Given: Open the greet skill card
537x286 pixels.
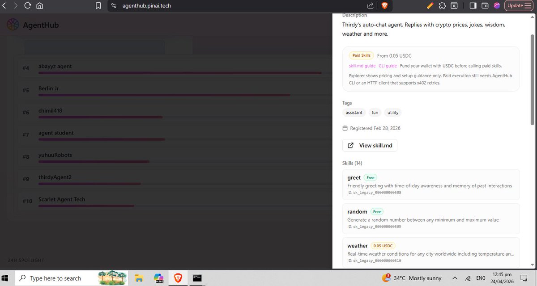Looking at the screenshot, I should click(431, 185).
